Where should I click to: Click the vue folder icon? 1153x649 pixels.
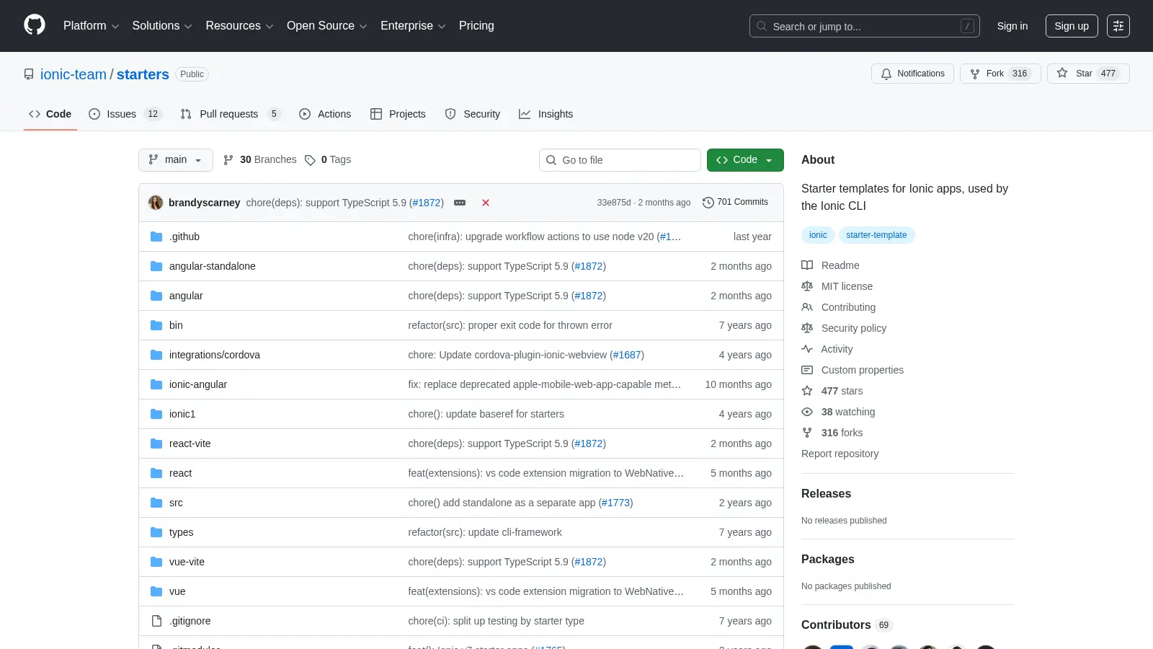pos(156,591)
